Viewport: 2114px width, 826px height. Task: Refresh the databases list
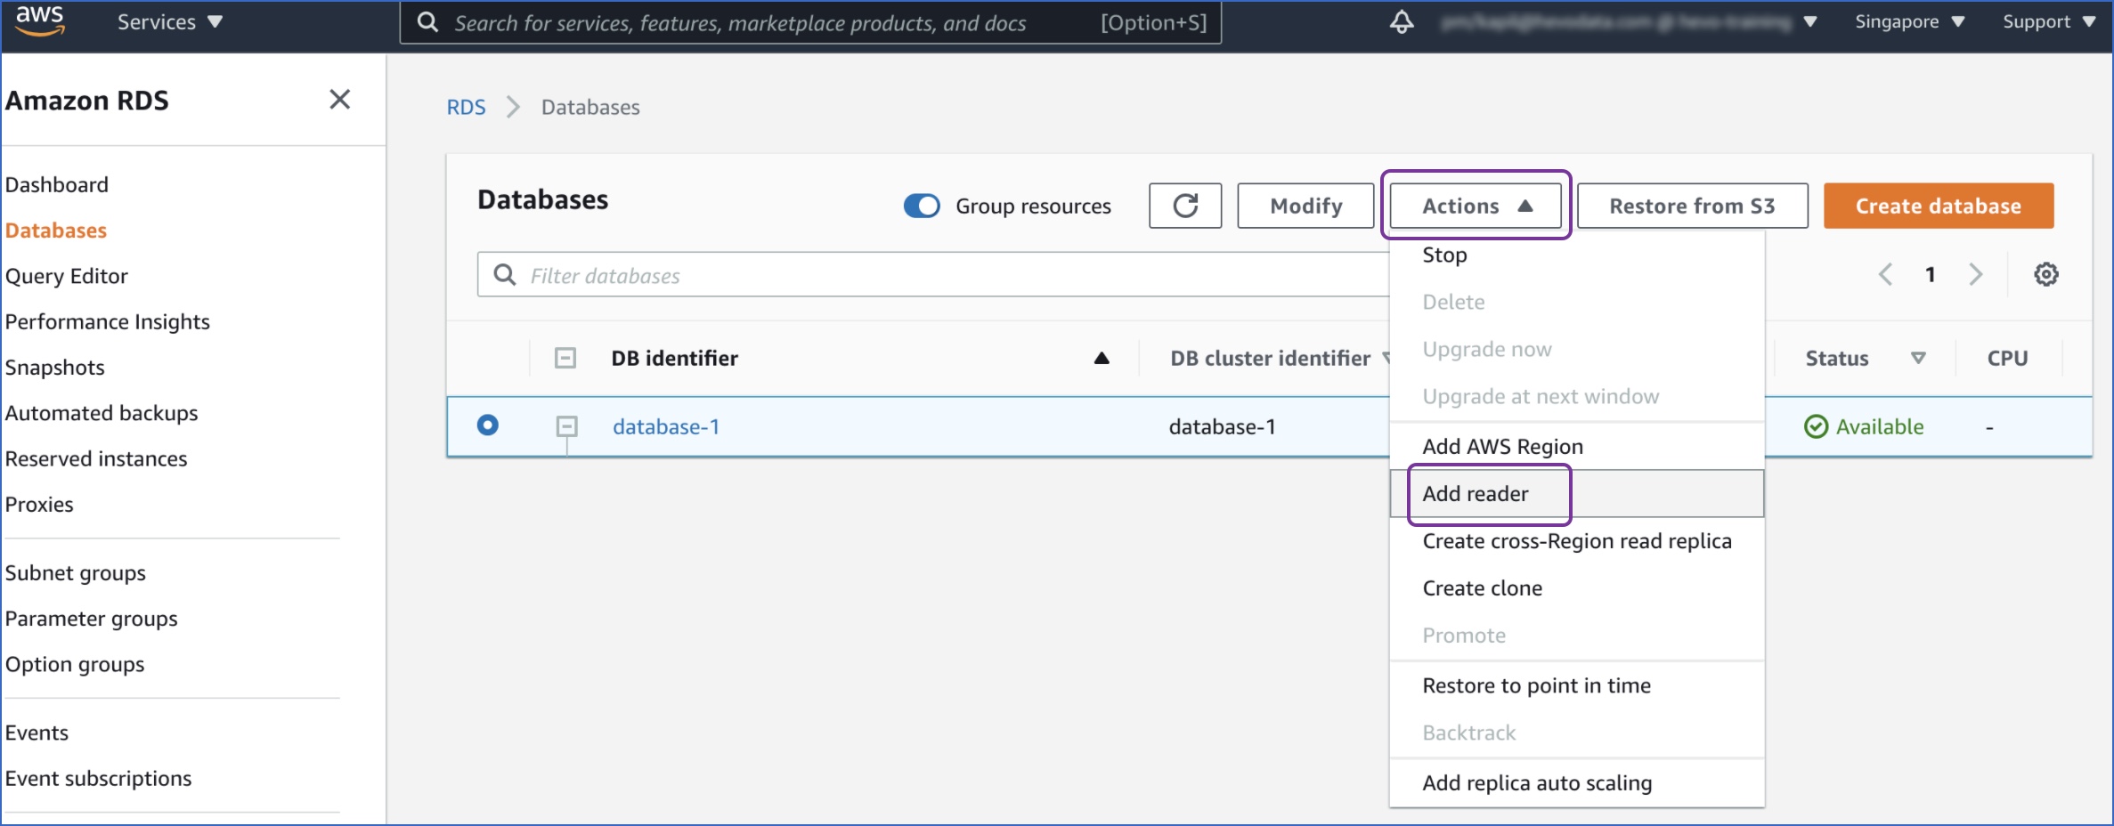pos(1184,206)
